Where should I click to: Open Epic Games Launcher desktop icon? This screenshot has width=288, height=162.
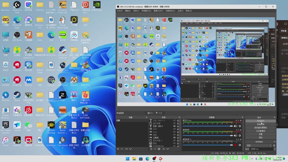[x=6, y=125]
